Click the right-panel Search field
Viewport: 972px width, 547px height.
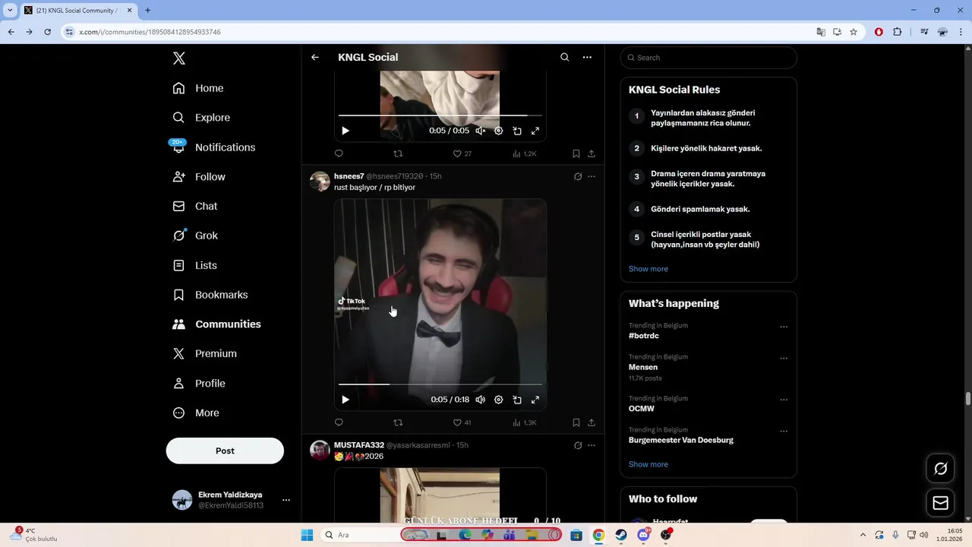coord(708,58)
